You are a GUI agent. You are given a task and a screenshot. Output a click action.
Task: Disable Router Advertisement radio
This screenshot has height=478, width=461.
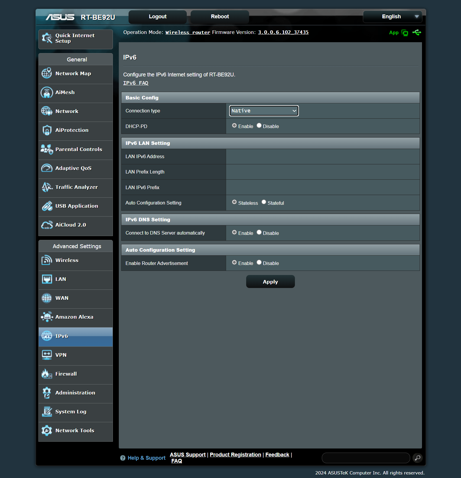(x=259, y=263)
